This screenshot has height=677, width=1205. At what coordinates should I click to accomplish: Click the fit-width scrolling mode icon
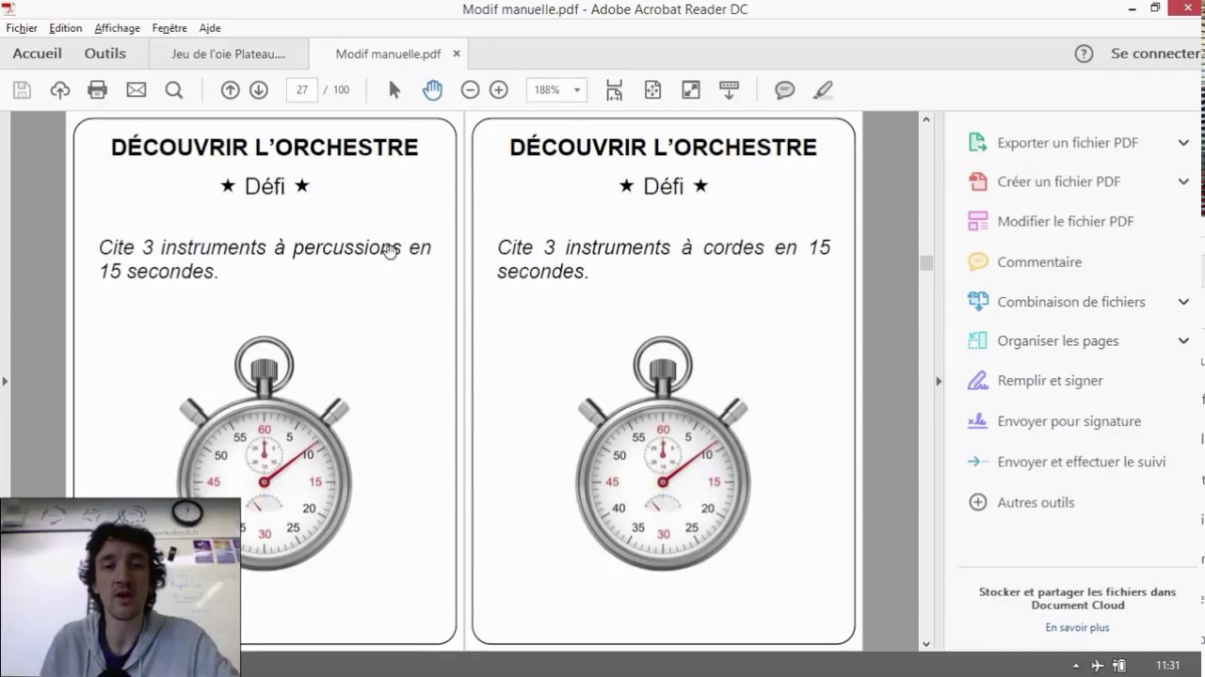615,90
